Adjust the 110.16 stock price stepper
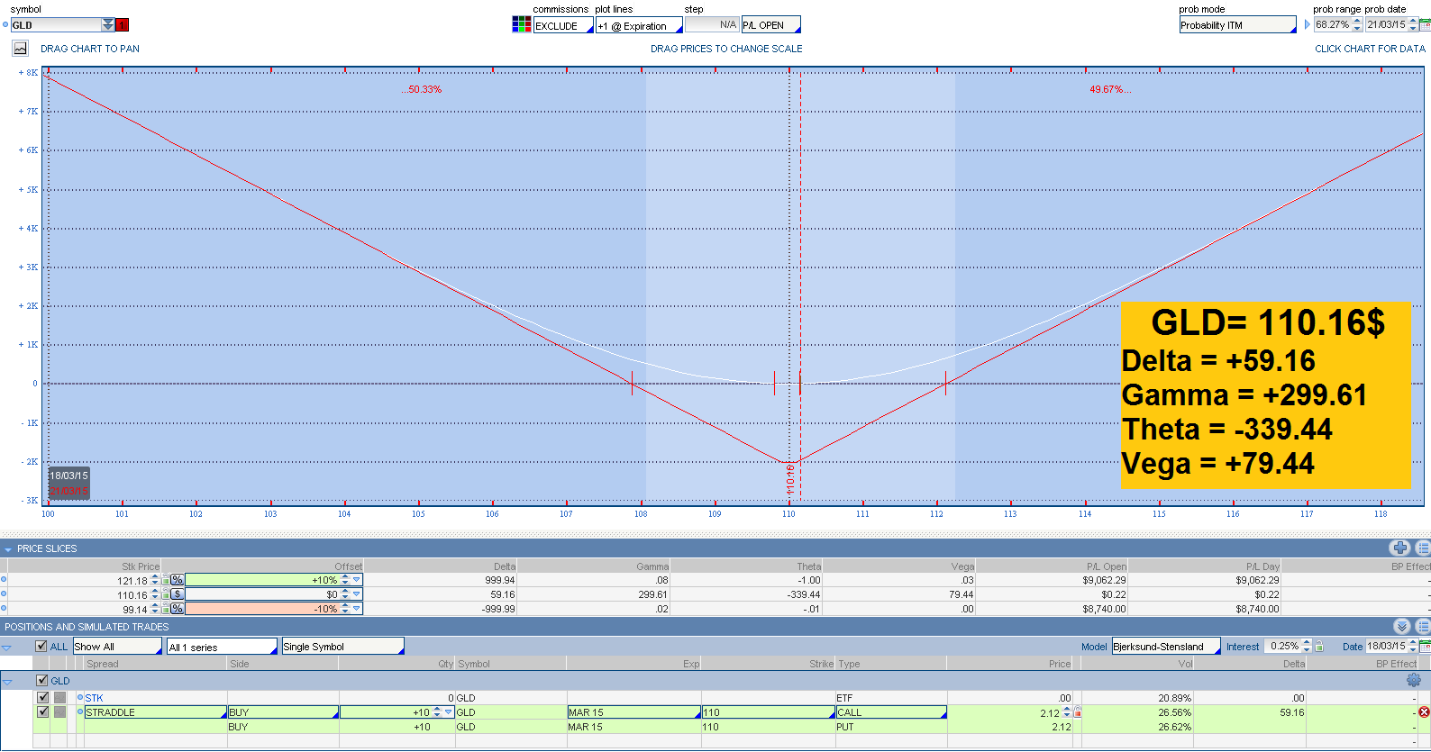 pyautogui.click(x=155, y=594)
